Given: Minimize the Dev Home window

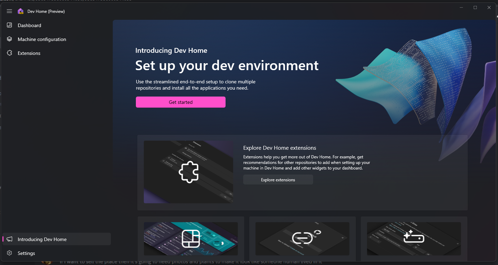Looking at the screenshot, I should coord(461,8).
